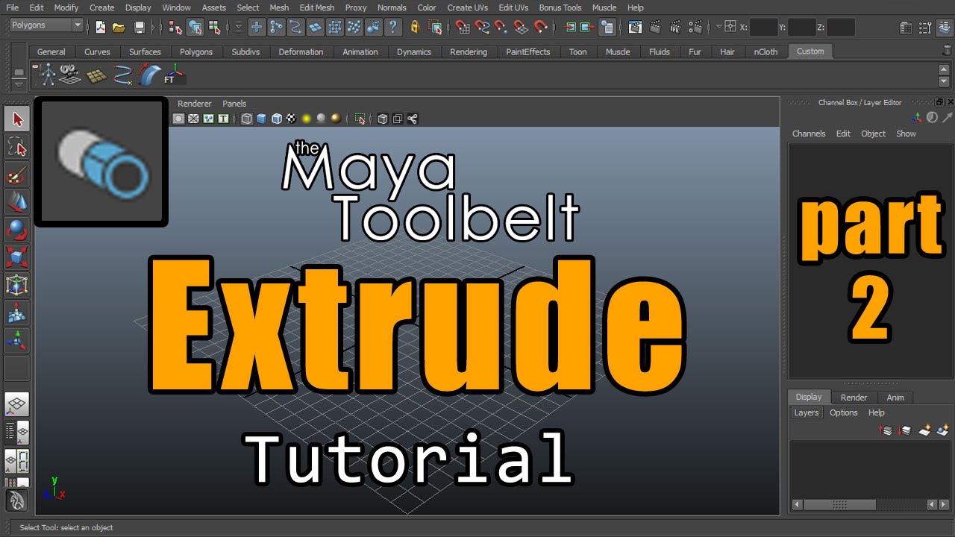Activate the Lasso select tool
This screenshot has height=537, width=955.
click(17, 147)
